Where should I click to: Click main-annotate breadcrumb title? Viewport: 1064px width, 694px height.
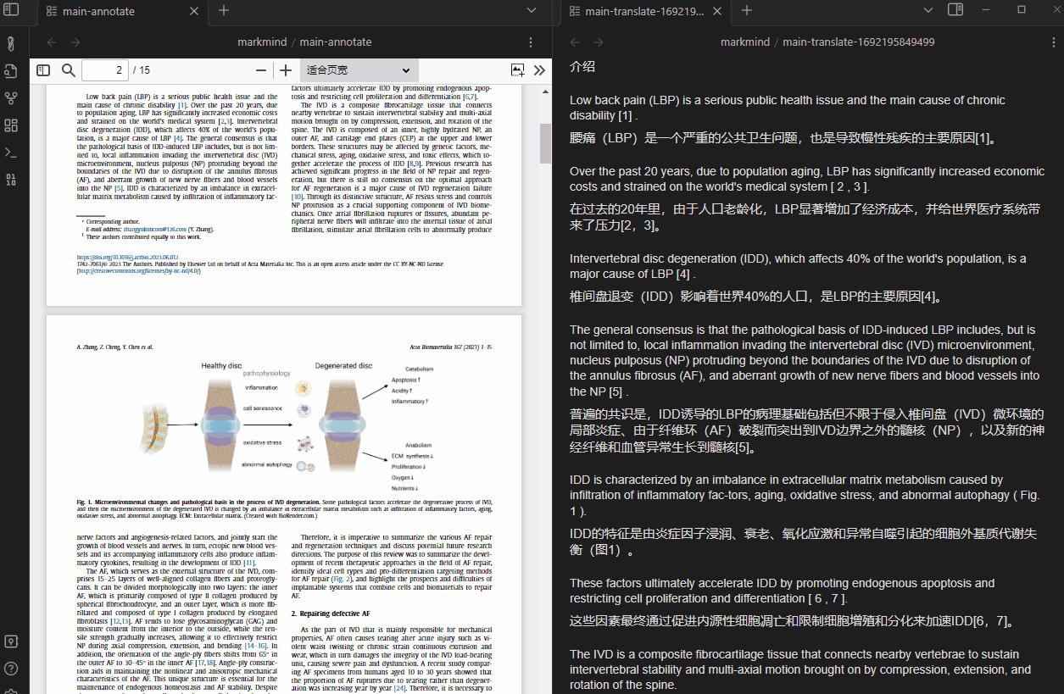tap(336, 42)
